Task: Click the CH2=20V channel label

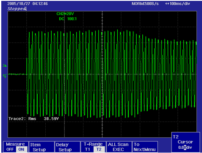Action: pyautogui.click(x=65, y=14)
